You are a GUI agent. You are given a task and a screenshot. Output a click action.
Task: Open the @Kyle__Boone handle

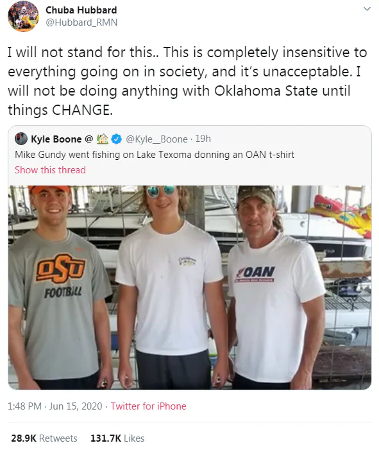point(156,139)
